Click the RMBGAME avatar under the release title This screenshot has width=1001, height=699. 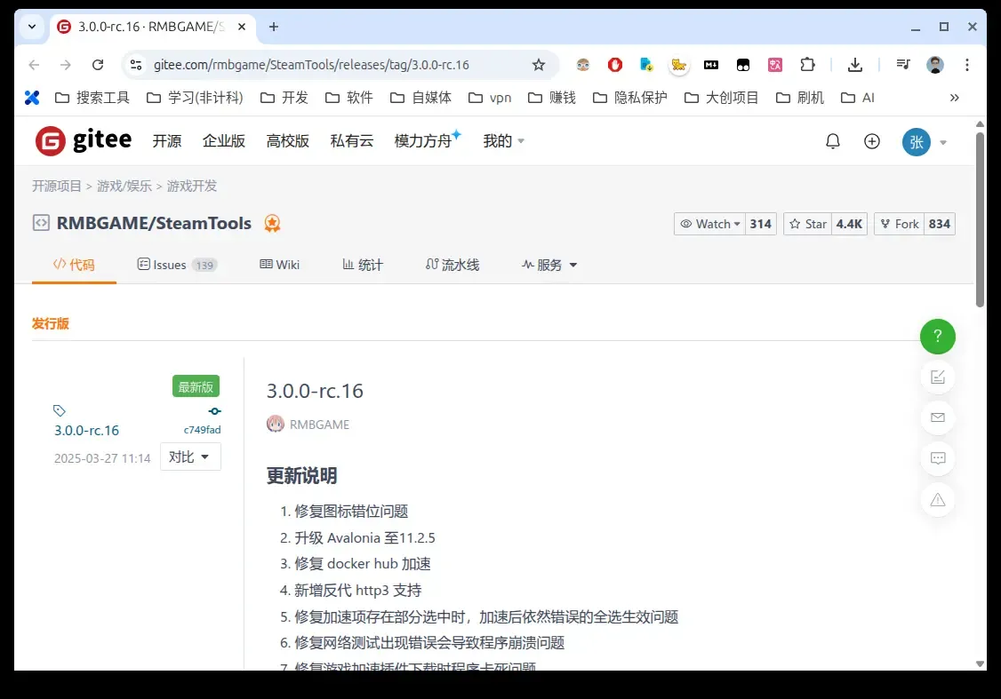point(276,424)
